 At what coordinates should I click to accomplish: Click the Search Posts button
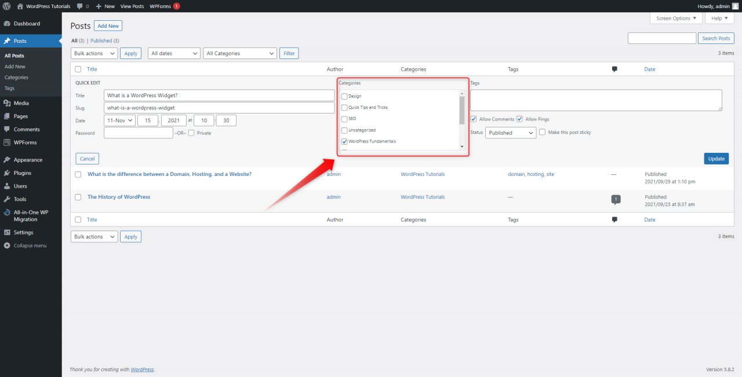click(716, 38)
